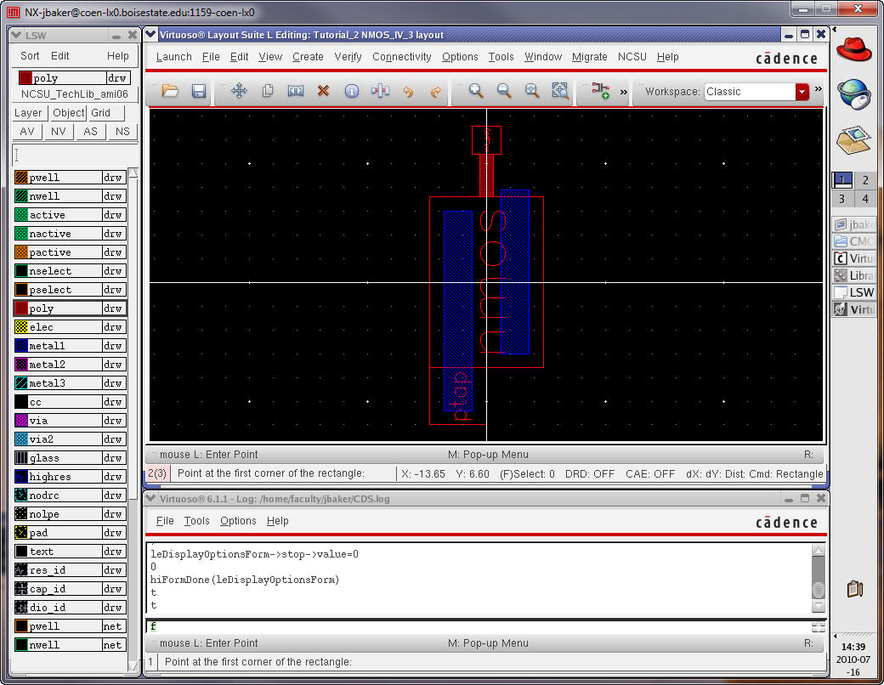Select the Move tool icon
The image size is (884, 685).
point(239,91)
